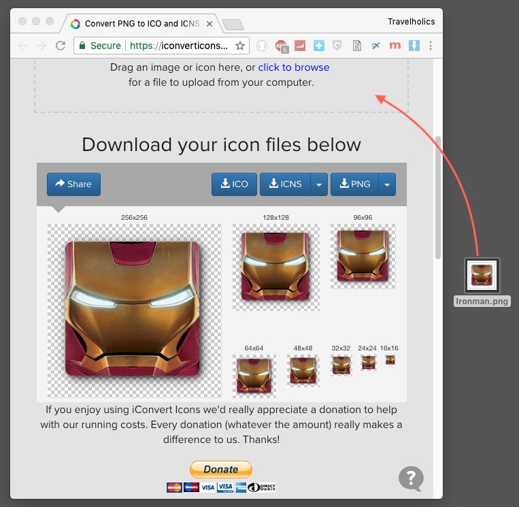The height and width of the screenshot is (507, 519).
Task: Click the browser forward arrow
Action: [x=41, y=46]
